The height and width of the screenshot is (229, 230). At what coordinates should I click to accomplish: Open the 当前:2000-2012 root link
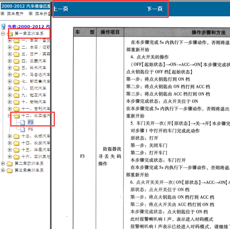pos(29,27)
